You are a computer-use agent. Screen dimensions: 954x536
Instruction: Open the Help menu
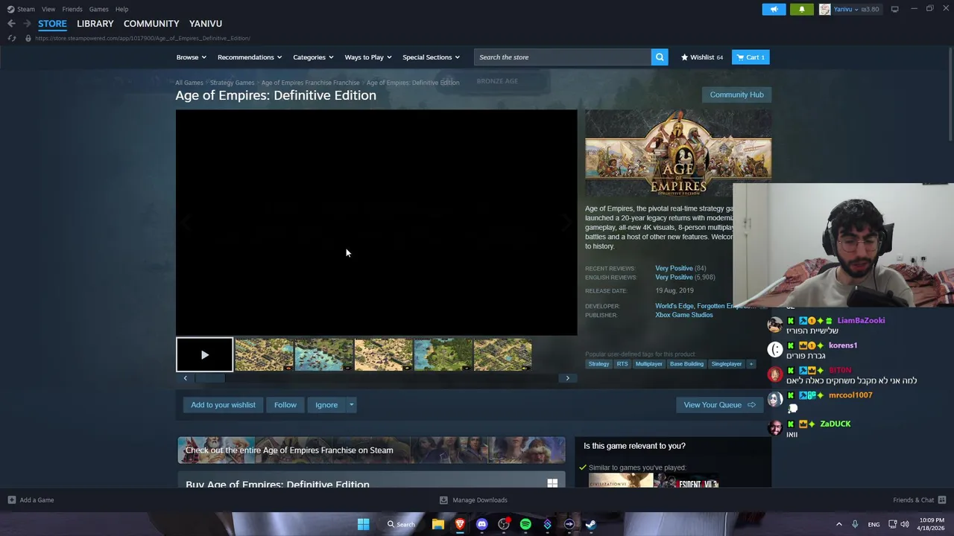pos(121,9)
